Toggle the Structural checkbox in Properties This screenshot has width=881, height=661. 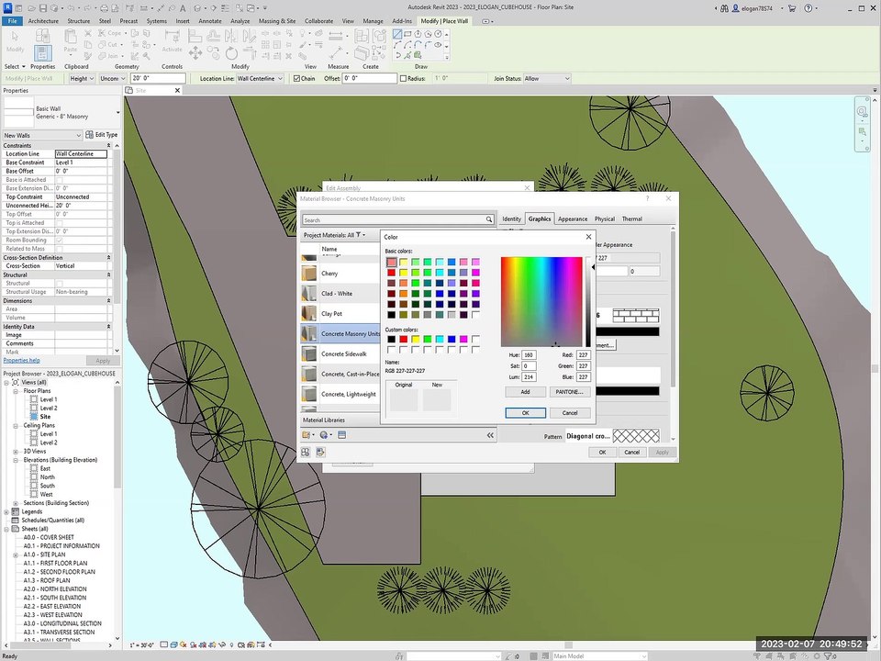coord(59,284)
